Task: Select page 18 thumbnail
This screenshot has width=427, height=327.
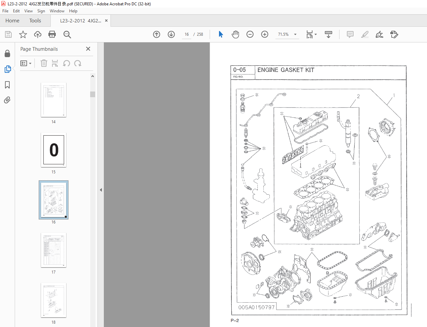Action: click(53, 300)
